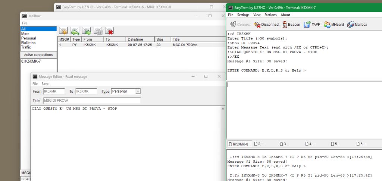Sort messages by To column header
This screenshot has width=382, height=181.
click(115, 39)
